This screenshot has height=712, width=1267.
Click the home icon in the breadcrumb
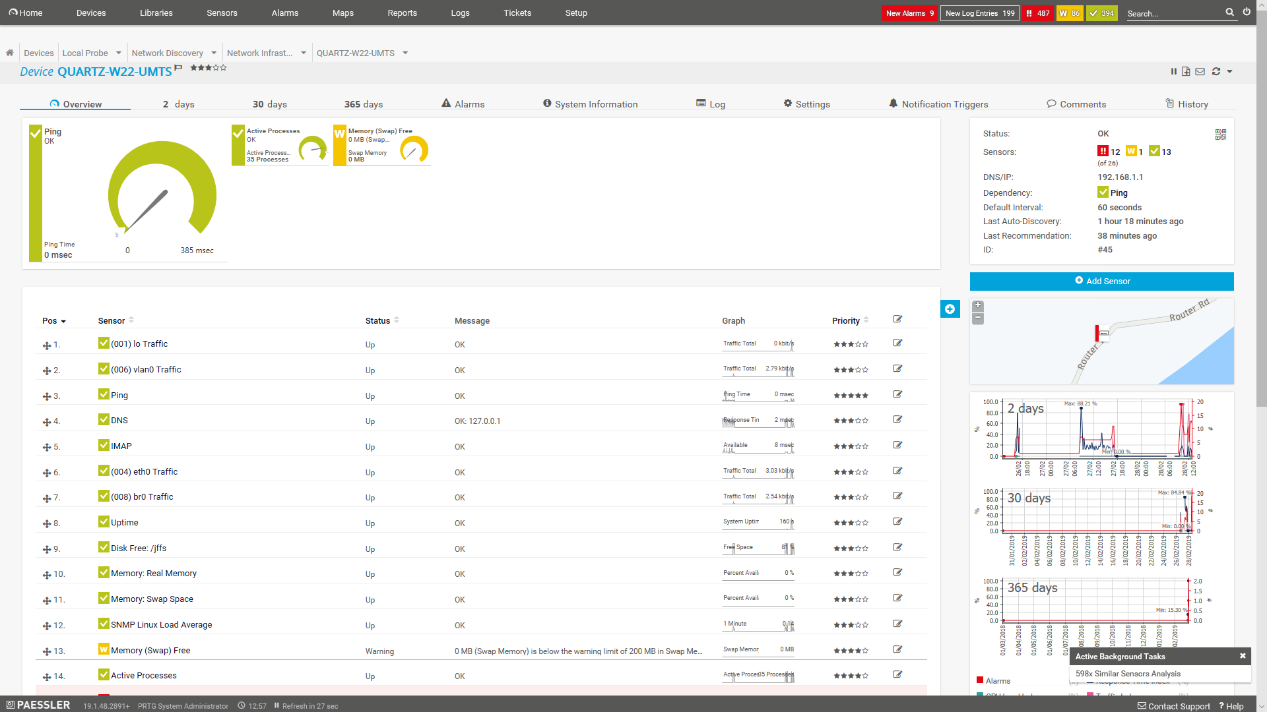pyautogui.click(x=10, y=53)
